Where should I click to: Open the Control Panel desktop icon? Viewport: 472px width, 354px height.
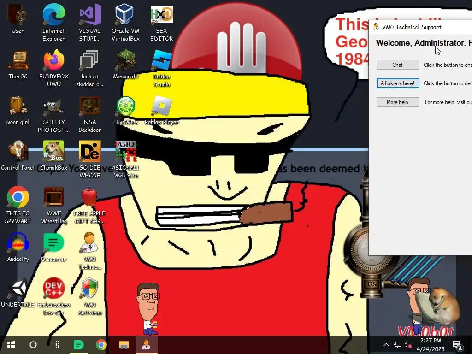point(18,156)
